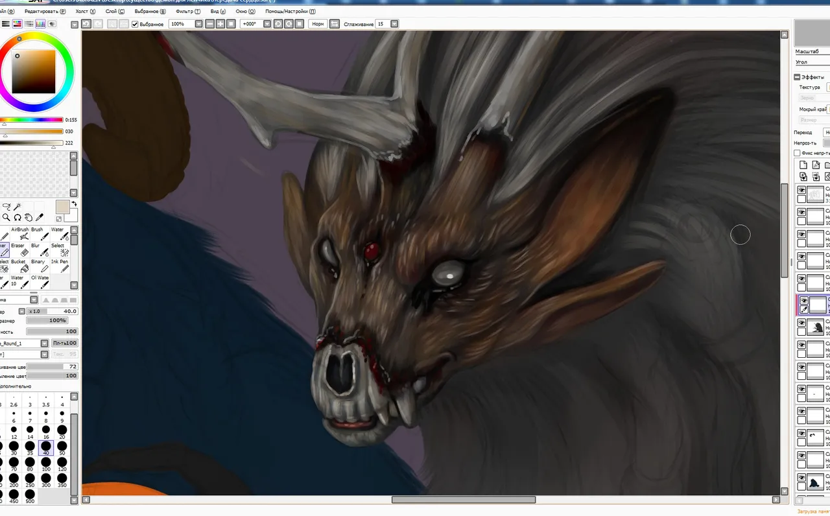Toggle eye of the third layer
Viewport: 830px width, 516px height.
tap(802, 234)
